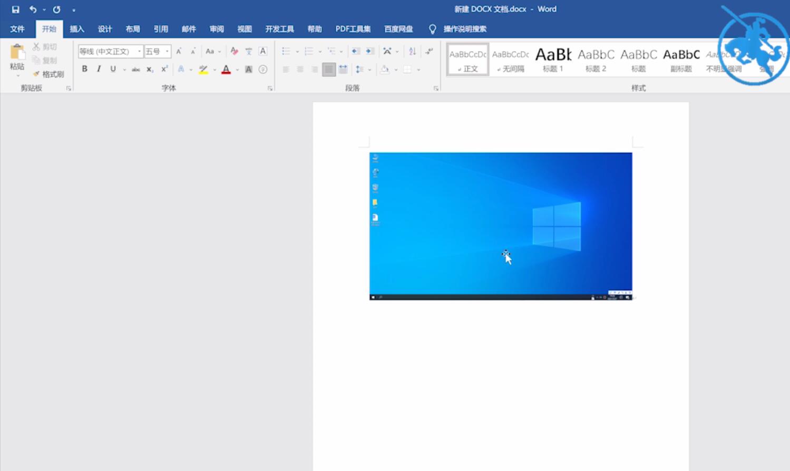The width and height of the screenshot is (790, 471).
Task: Click the decrease font size icon
Action: coord(193,51)
